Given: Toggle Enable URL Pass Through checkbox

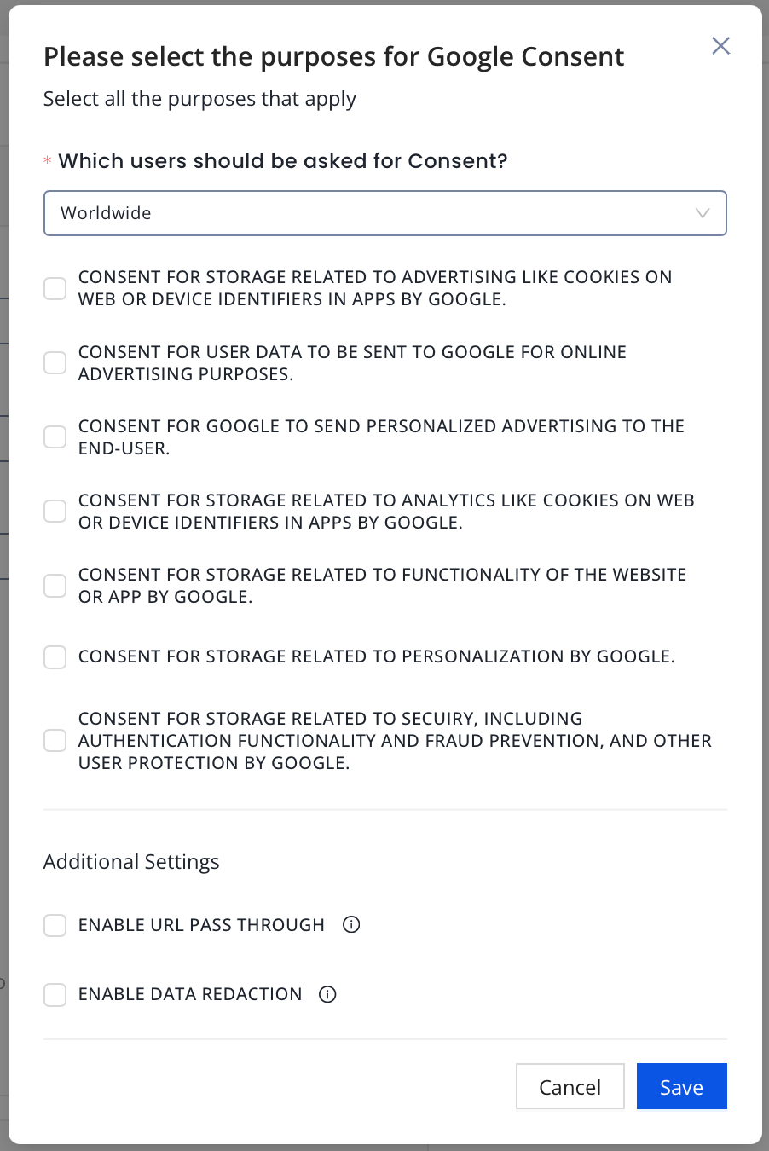Looking at the screenshot, I should [x=55, y=925].
